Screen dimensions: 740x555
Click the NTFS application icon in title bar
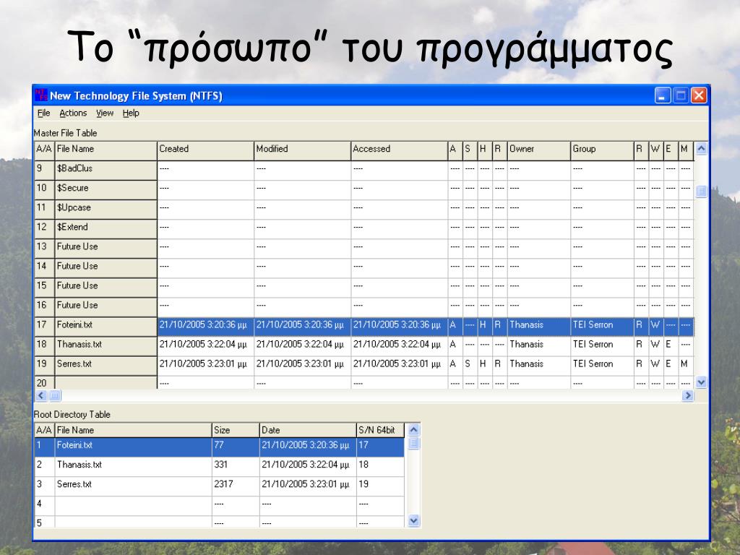click(41, 95)
